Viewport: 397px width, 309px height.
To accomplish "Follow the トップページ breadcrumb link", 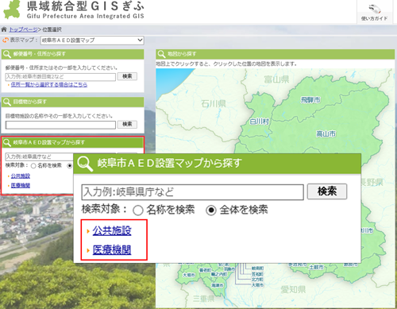I will [23, 29].
